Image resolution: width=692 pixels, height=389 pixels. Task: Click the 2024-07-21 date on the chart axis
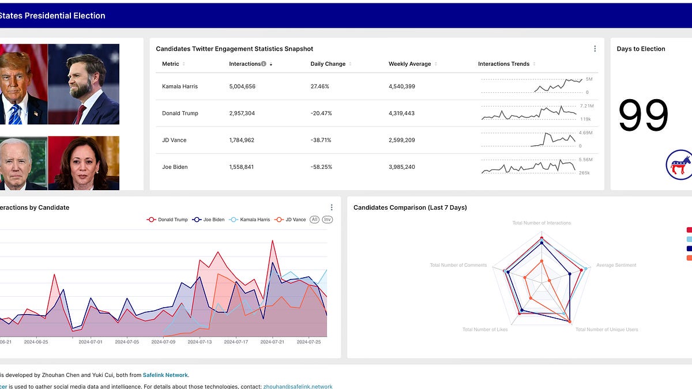pyautogui.click(x=273, y=342)
